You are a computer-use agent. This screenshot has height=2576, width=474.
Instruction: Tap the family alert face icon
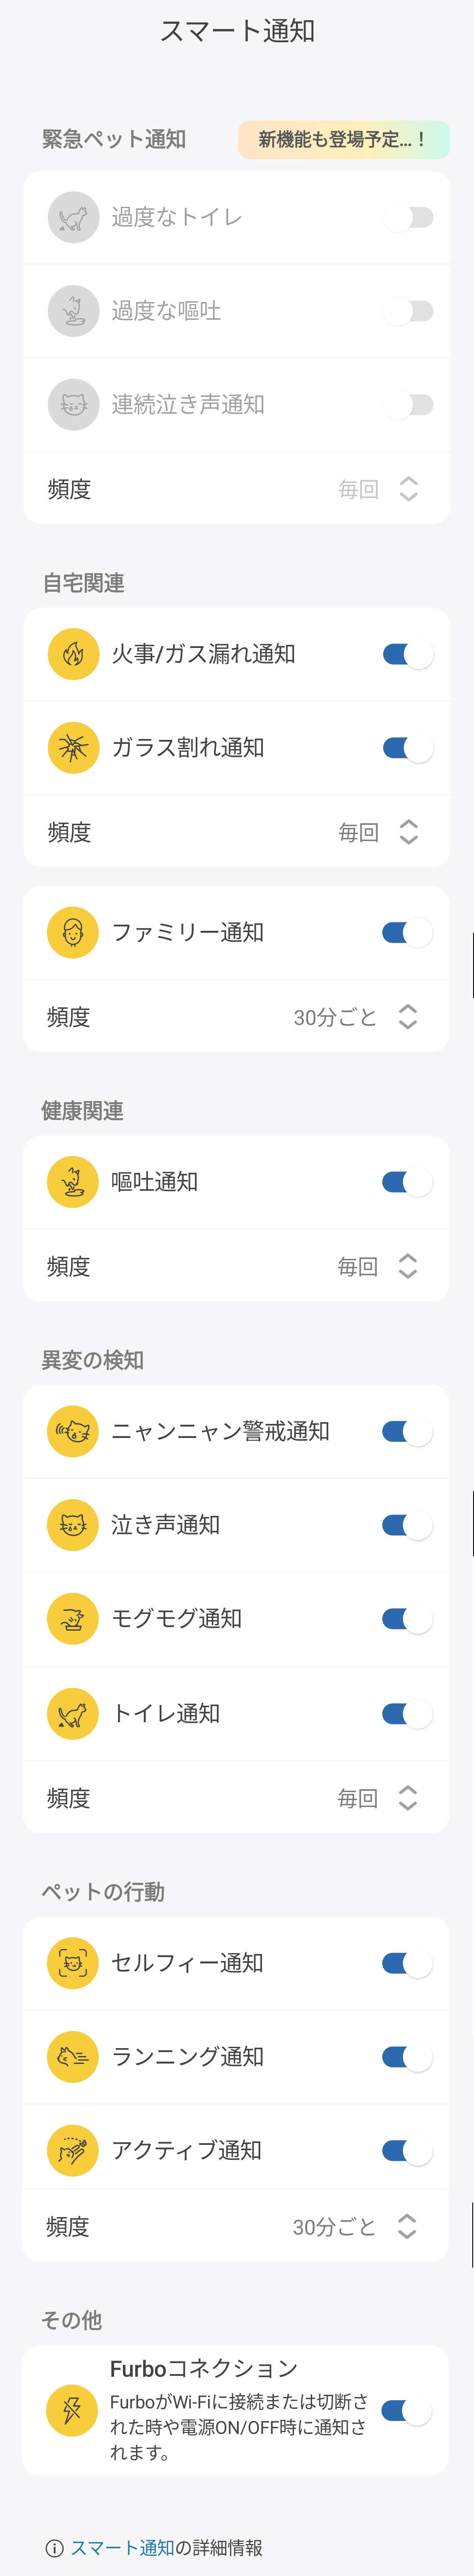coord(73,932)
